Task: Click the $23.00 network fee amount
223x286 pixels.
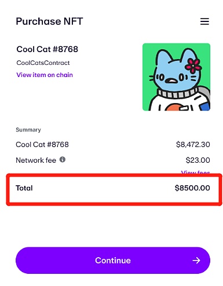Action: 198,160
